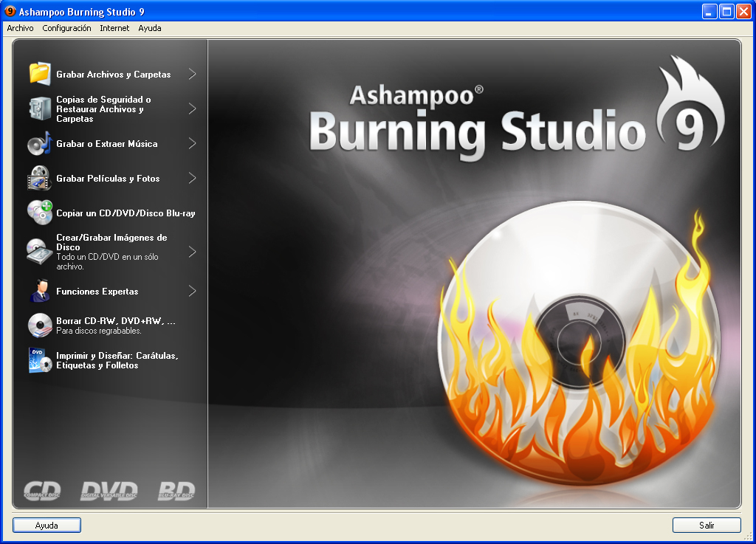Open the Internet menu
Screen dimensions: 756x544
(x=114, y=28)
